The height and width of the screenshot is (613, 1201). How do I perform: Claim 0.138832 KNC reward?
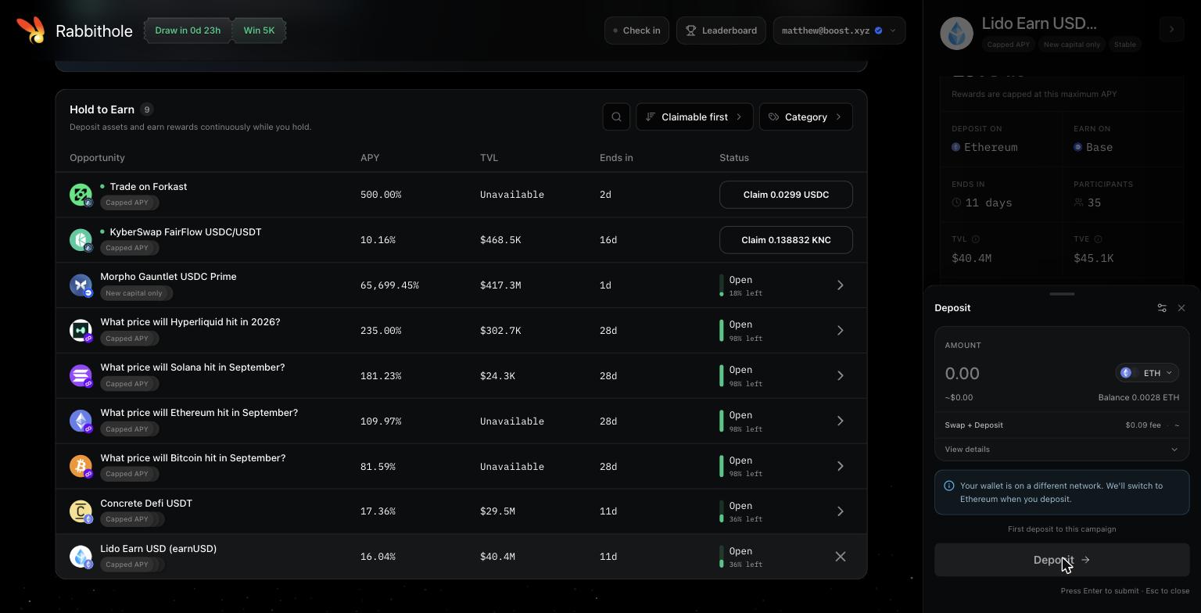pyautogui.click(x=786, y=240)
